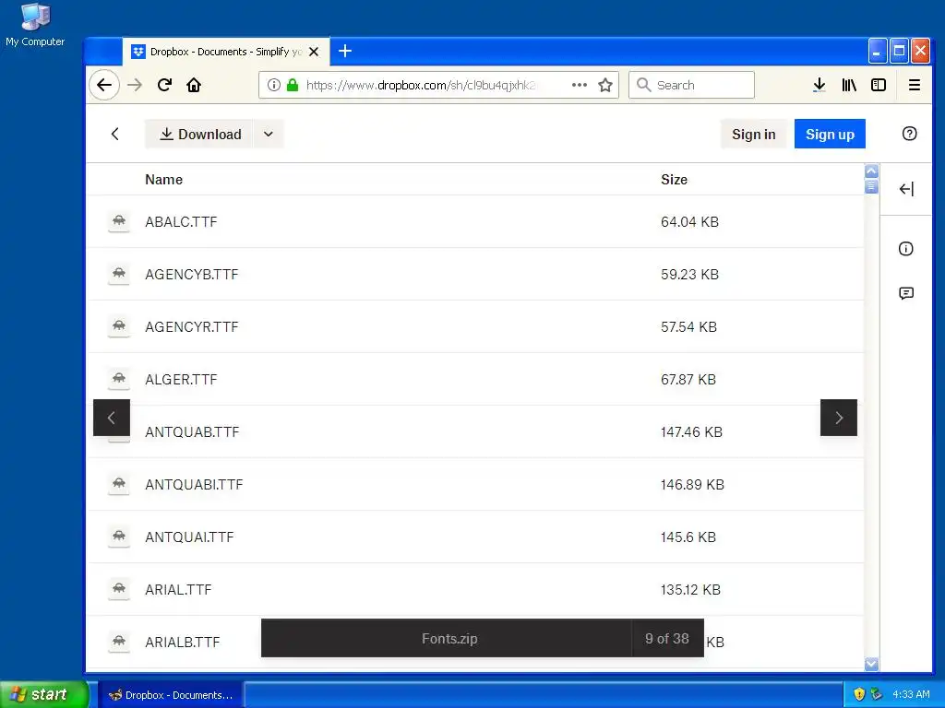This screenshot has height=708, width=945.
Task: Click the file icon beside ANTQUAI.TTF
Action: 119,536
